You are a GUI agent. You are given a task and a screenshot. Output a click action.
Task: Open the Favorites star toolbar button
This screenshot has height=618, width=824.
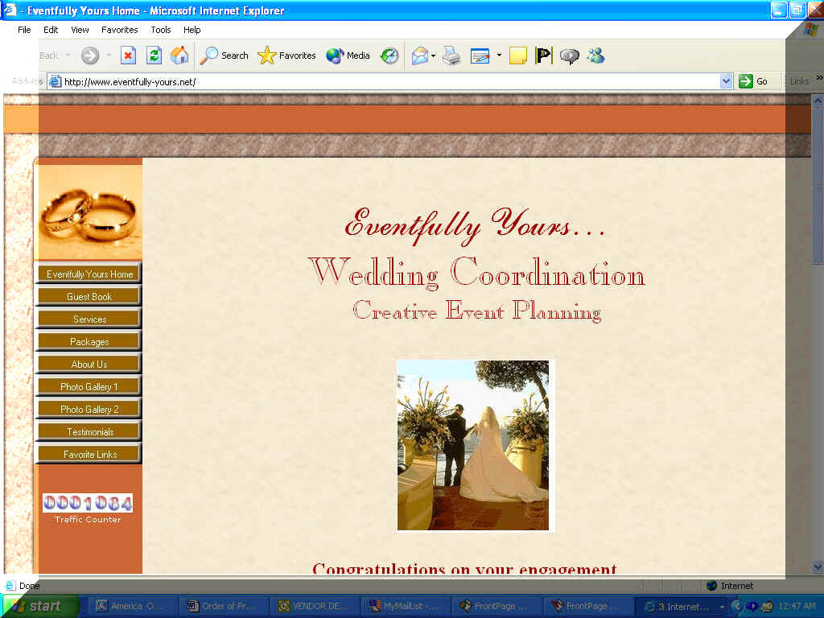pos(286,56)
